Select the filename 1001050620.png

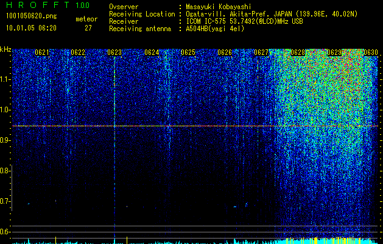point(32,16)
